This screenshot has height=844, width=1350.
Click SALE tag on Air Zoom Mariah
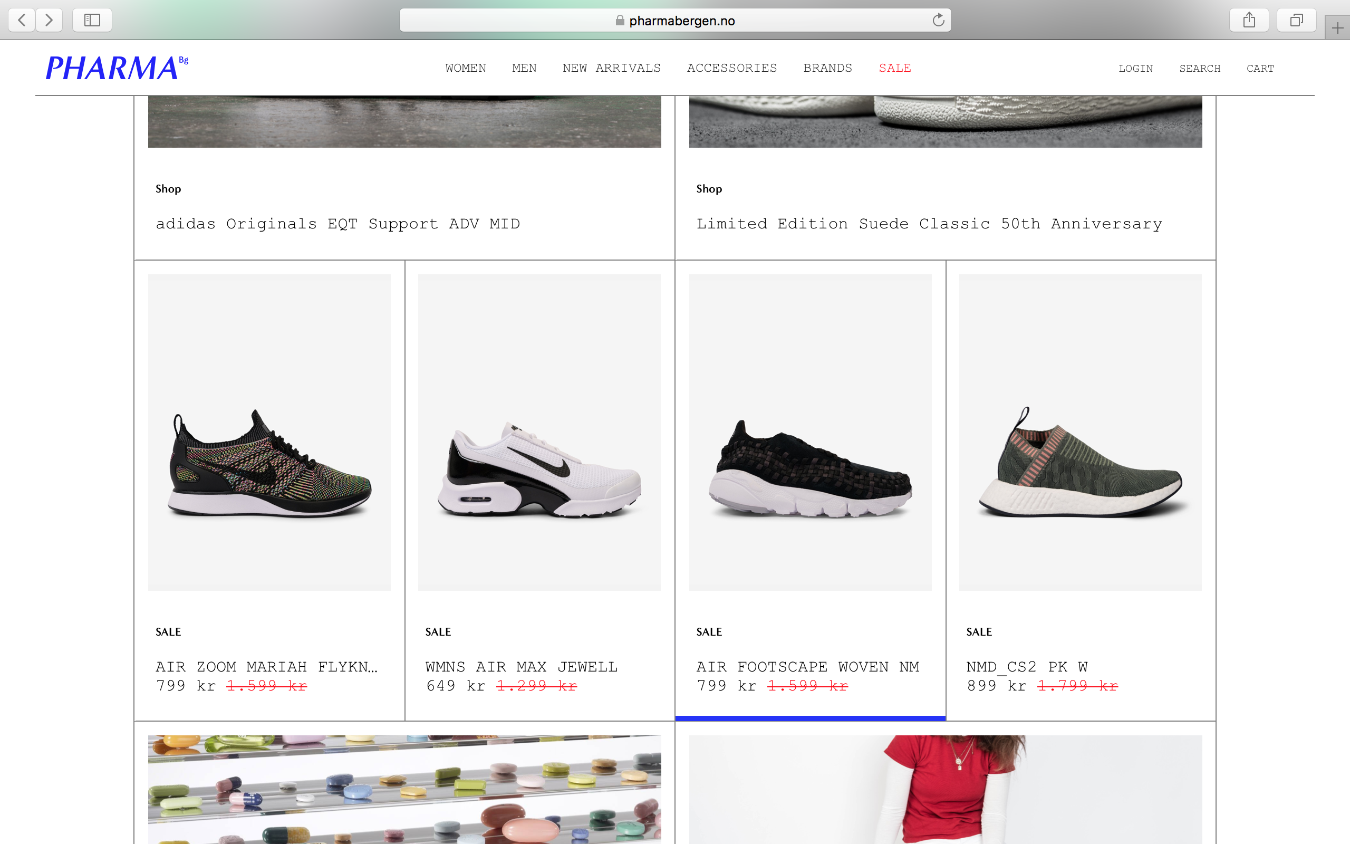pos(168,632)
